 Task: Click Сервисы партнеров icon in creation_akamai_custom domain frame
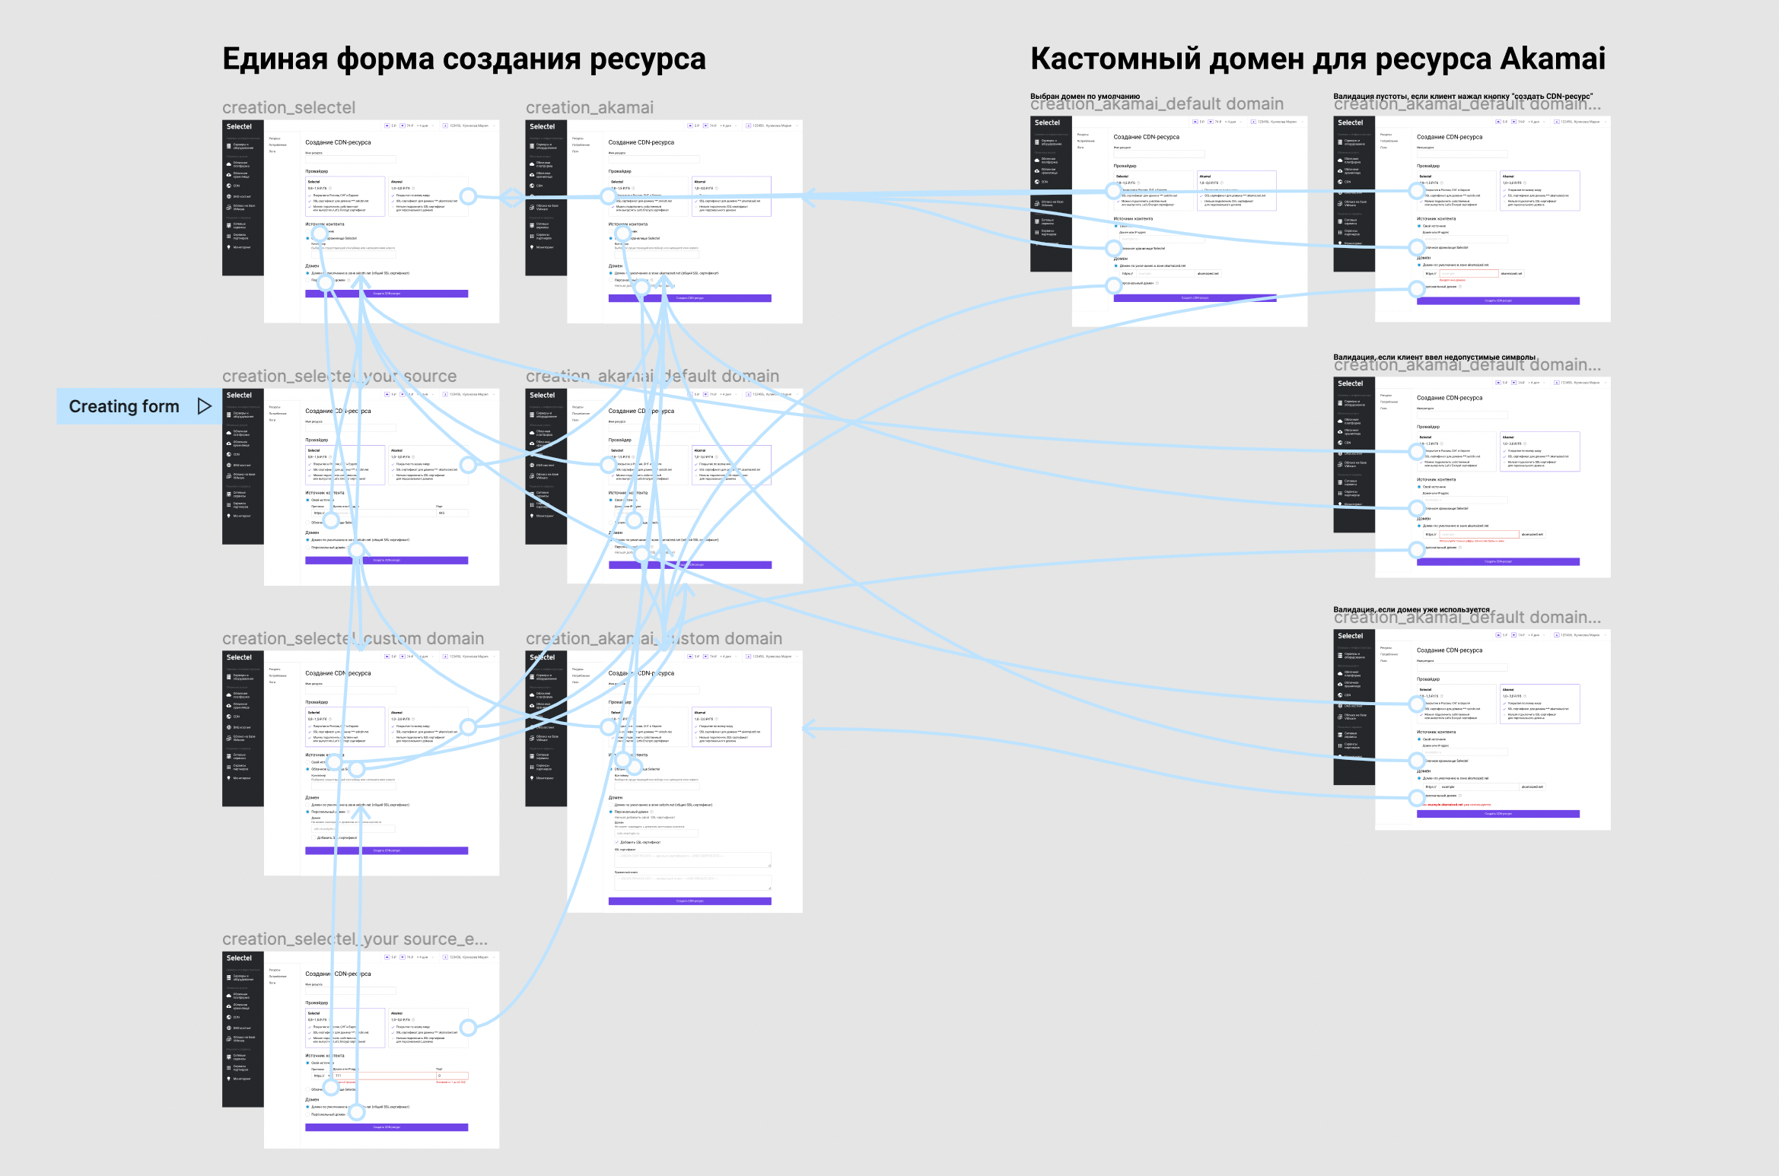tap(532, 767)
